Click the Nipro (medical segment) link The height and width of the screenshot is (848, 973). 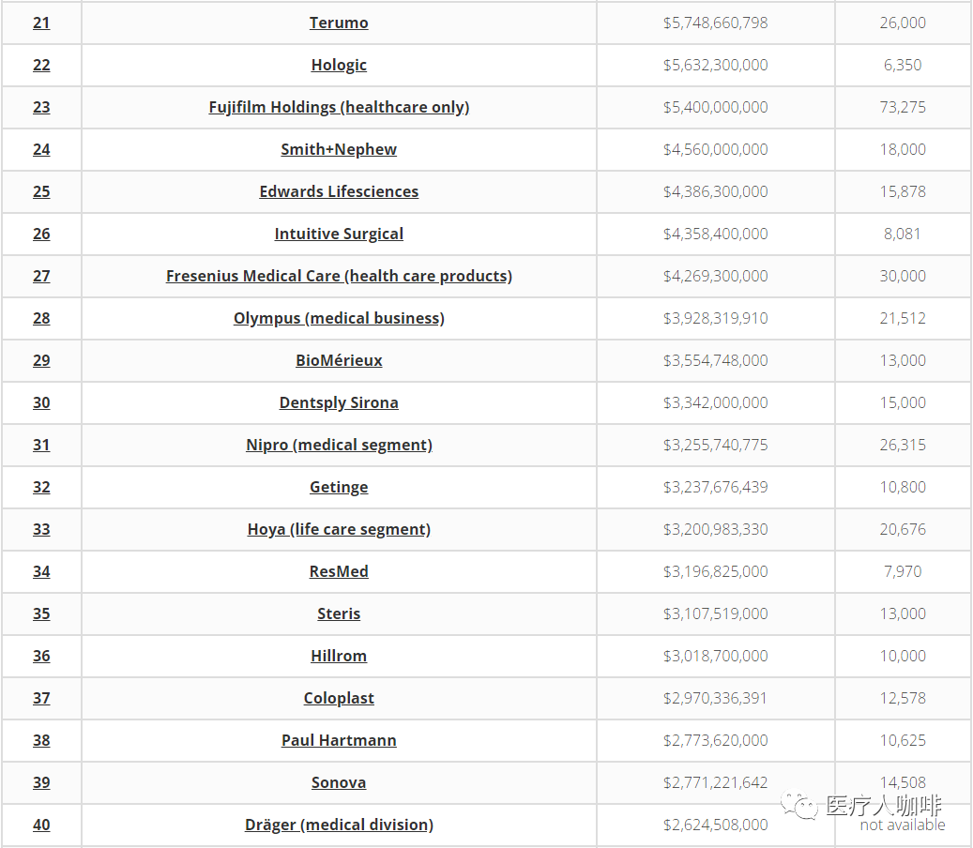(339, 445)
